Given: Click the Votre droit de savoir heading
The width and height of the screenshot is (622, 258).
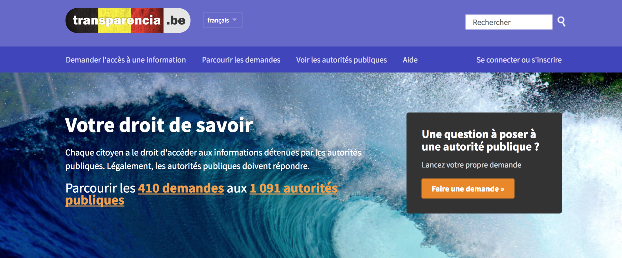Looking at the screenshot, I should [159, 125].
